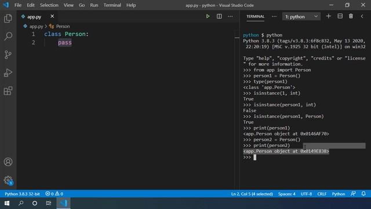Open the 1: python terminal dropdown
Image resolution: width=371 pixels, height=209 pixels.
[301, 17]
